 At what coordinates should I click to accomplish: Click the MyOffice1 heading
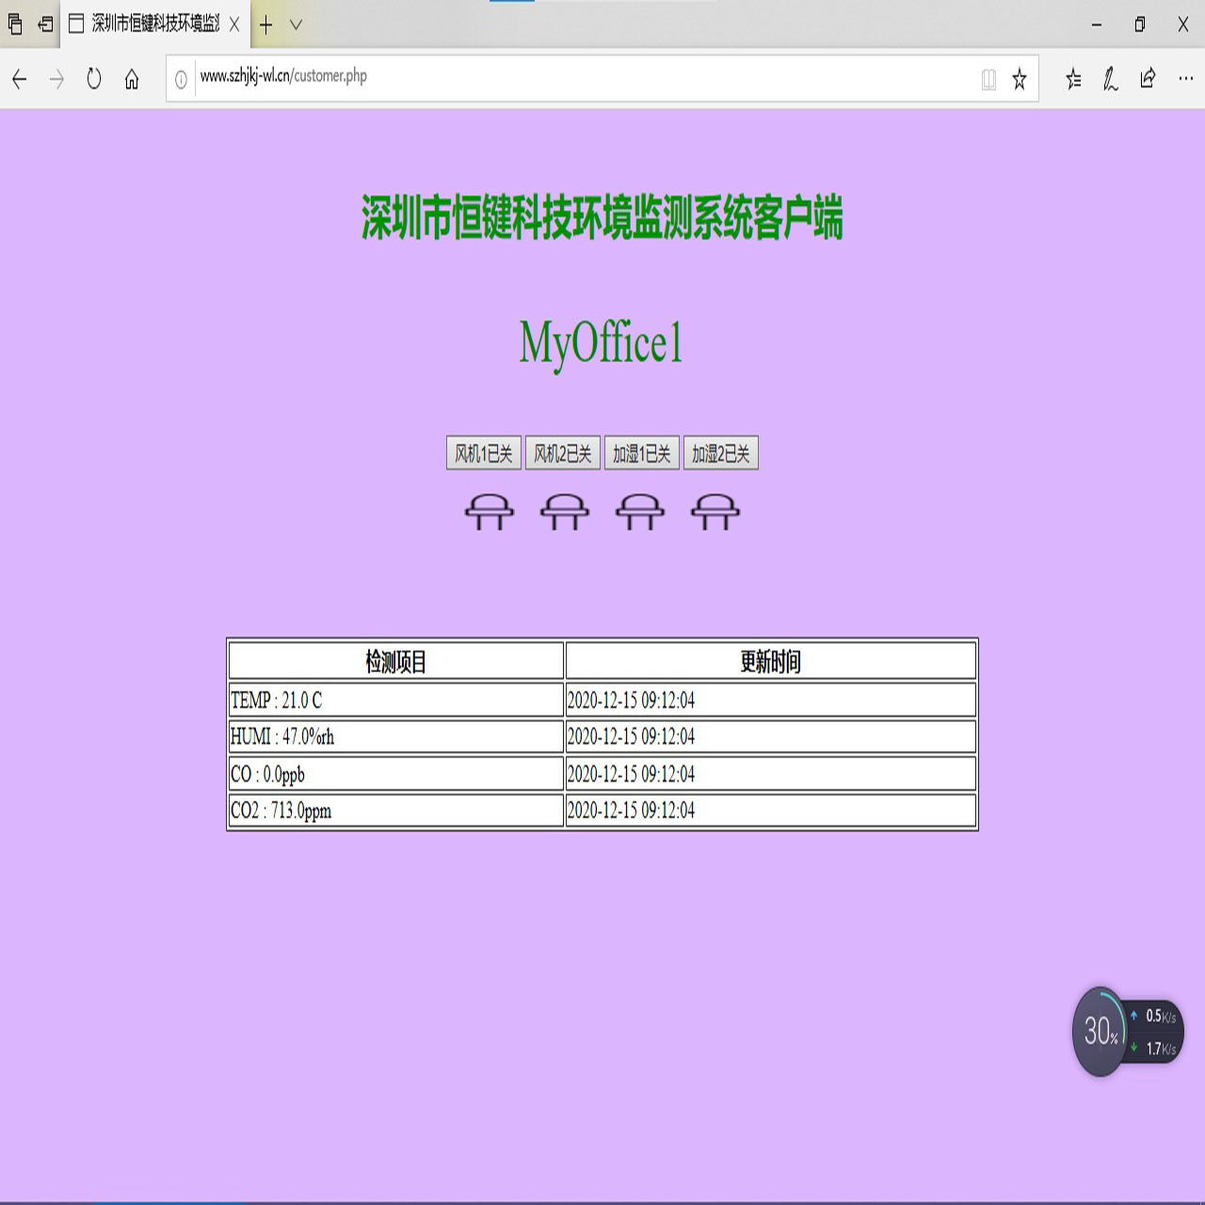point(601,343)
